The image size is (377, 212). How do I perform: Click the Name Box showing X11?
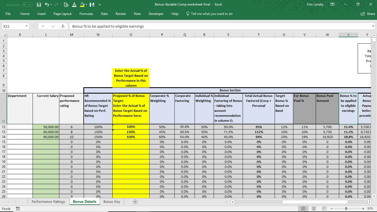[13, 26]
